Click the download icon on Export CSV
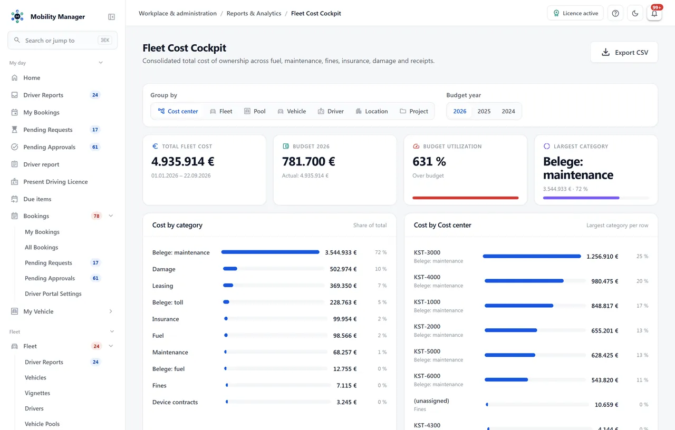Viewport: 675px width, 430px height. click(x=606, y=52)
